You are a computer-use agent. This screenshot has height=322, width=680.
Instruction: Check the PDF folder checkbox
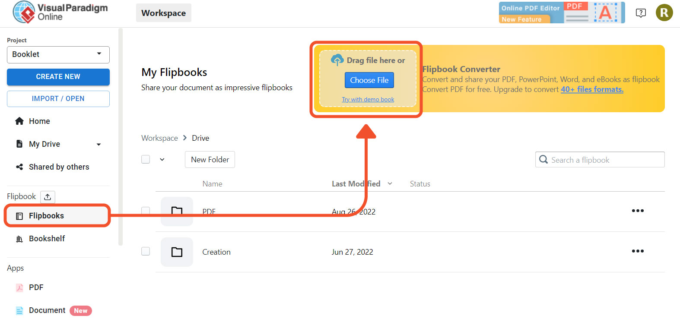[146, 211]
